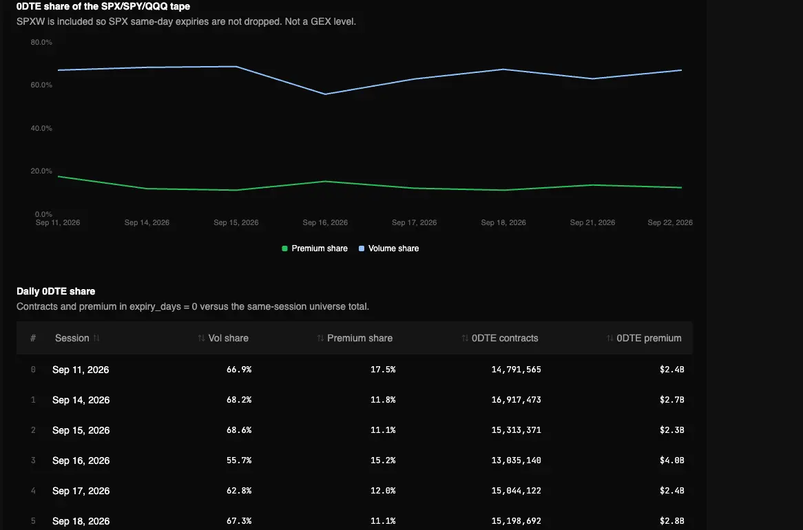Select the 0DTE premium column header
803x530 pixels.
pos(649,338)
